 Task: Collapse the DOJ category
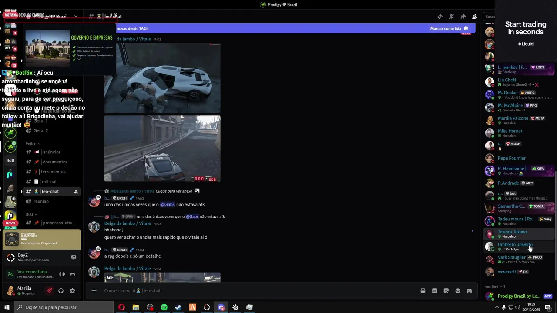(31, 214)
